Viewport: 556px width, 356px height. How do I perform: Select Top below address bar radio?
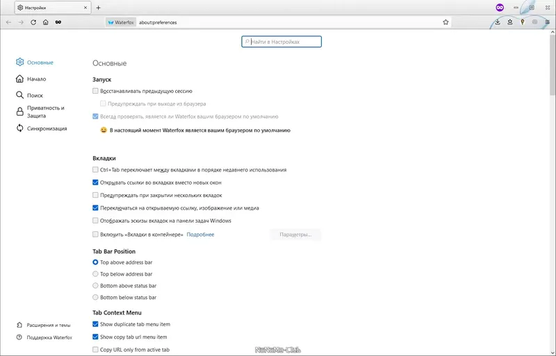tap(95, 274)
